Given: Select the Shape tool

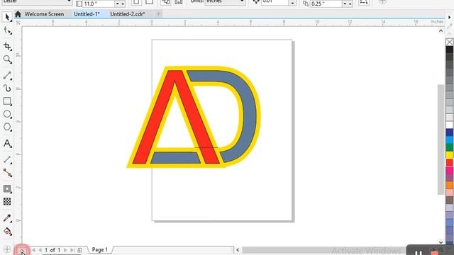Looking at the screenshot, I should [x=7, y=30].
